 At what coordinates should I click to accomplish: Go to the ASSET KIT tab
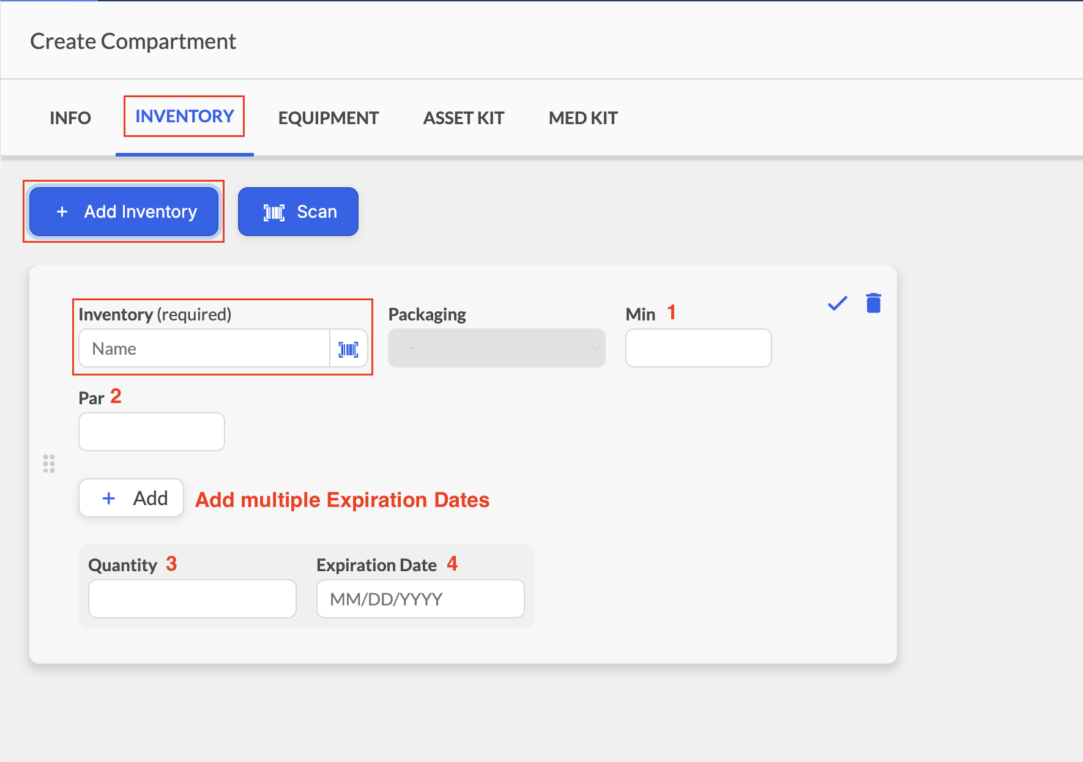464,117
